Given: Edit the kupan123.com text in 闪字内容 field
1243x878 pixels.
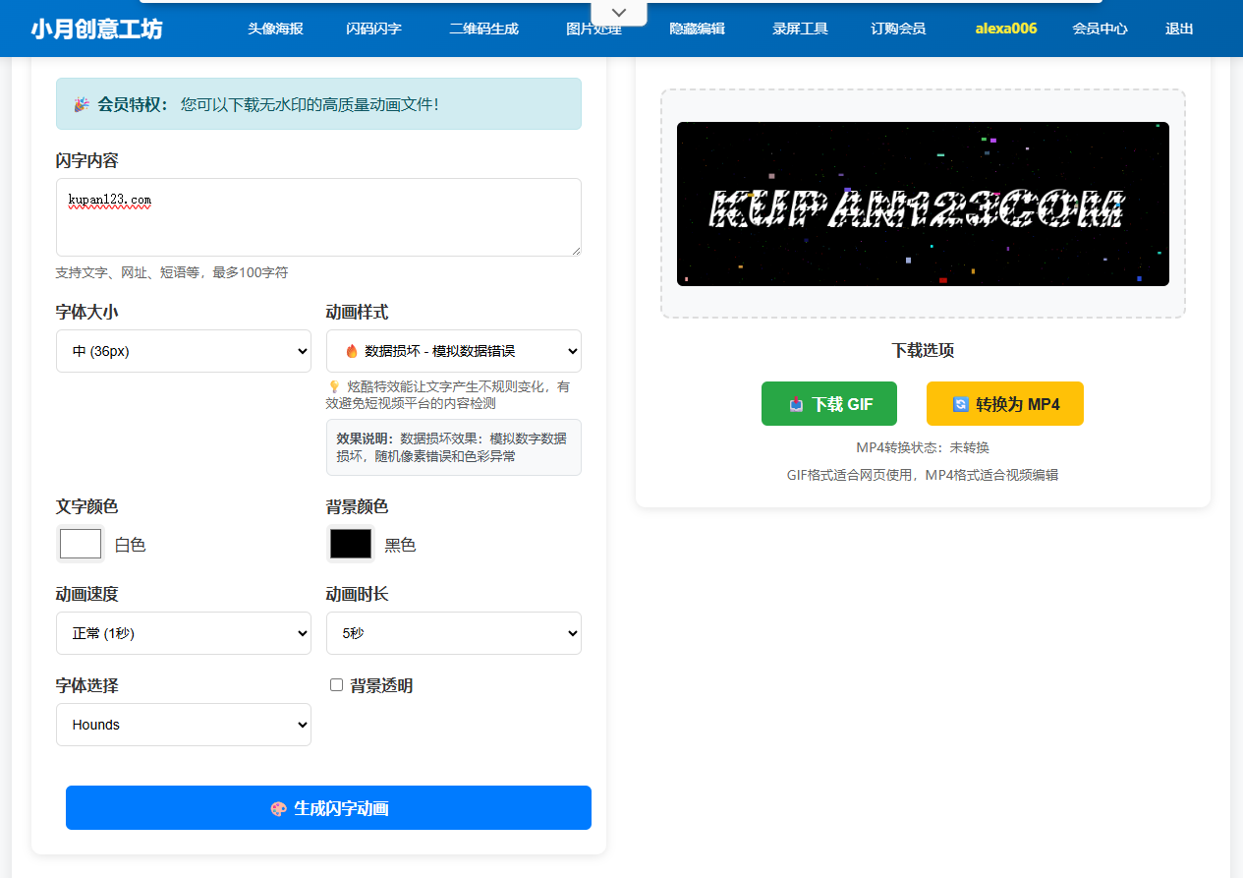Looking at the screenshot, I should tap(317, 214).
